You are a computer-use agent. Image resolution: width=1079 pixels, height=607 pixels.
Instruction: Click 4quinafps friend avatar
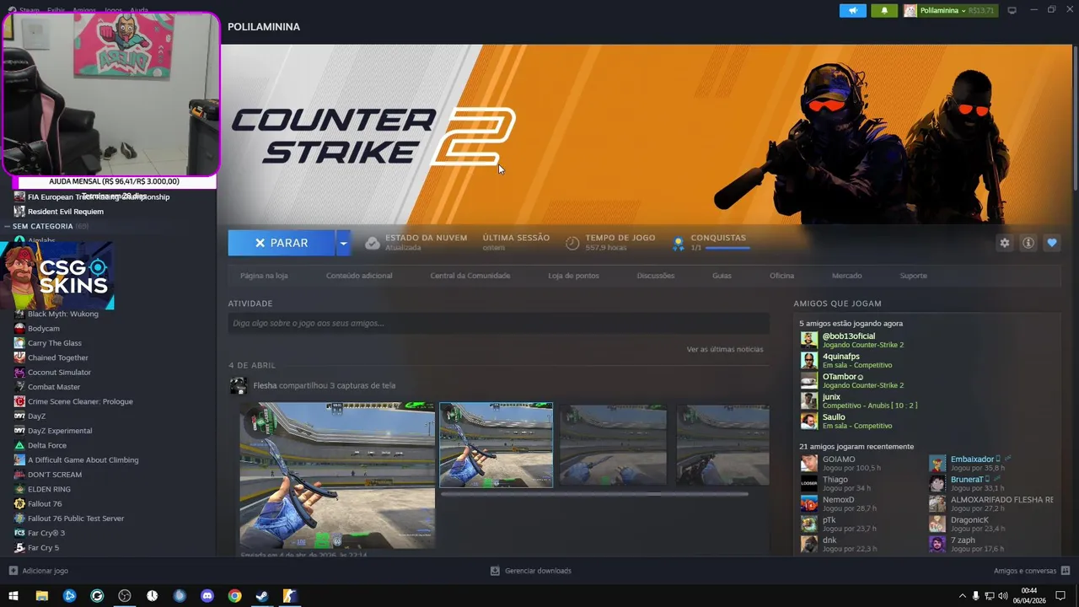tap(809, 360)
